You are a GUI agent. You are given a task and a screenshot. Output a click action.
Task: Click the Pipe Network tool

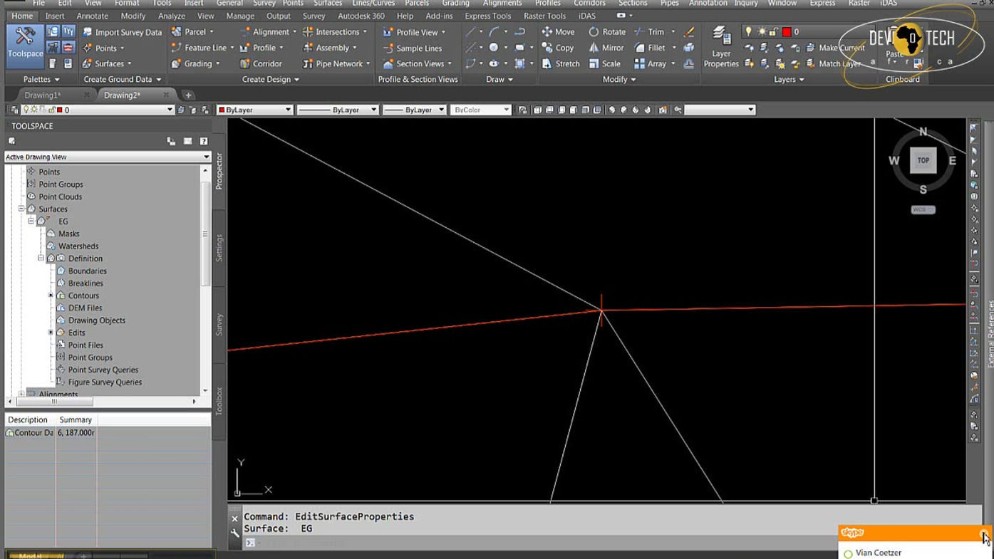tap(337, 64)
